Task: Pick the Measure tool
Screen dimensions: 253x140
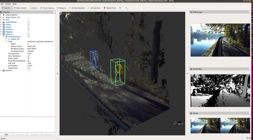Action: [x=61, y=8]
